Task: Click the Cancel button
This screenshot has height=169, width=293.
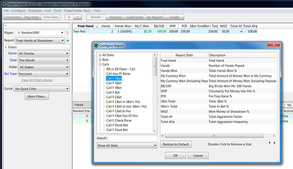Action: click(x=198, y=155)
